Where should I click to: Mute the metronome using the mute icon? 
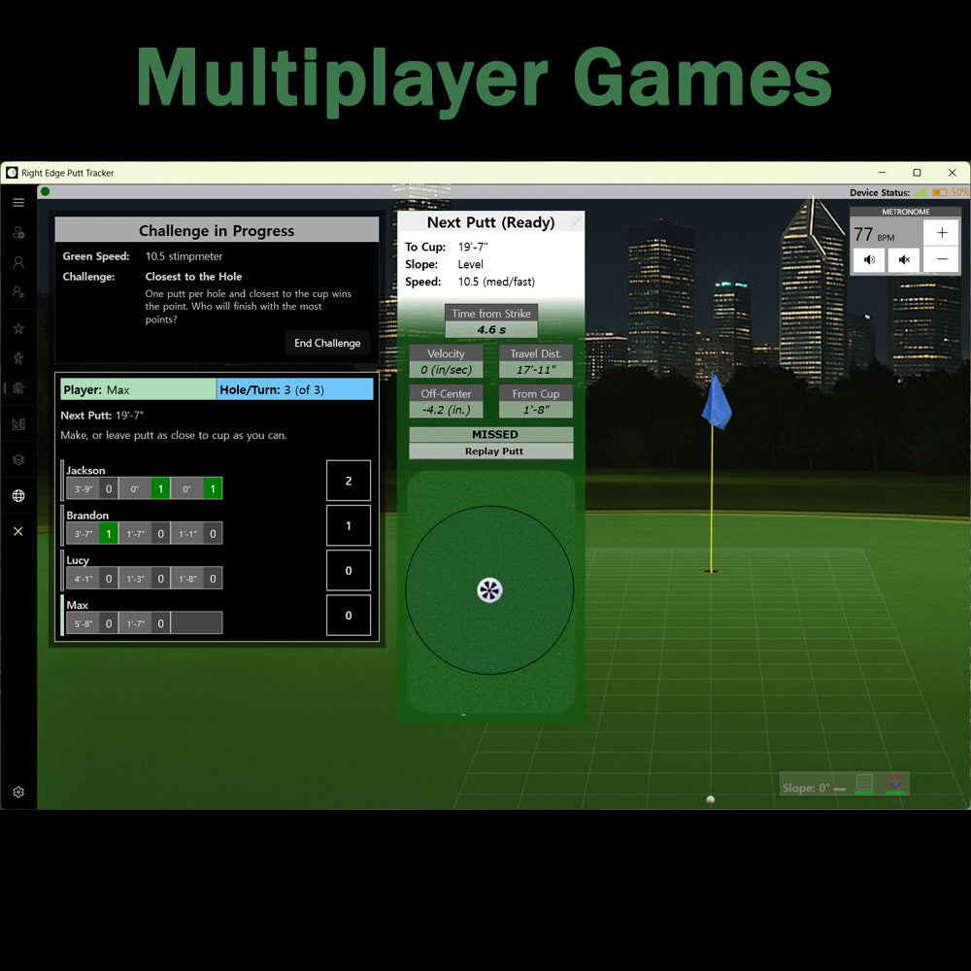click(904, 259)
